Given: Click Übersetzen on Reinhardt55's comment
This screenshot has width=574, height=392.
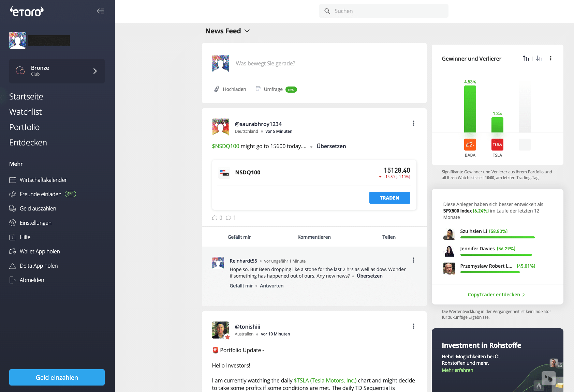Looking at the screenshot, I should [x=370, y=276].
